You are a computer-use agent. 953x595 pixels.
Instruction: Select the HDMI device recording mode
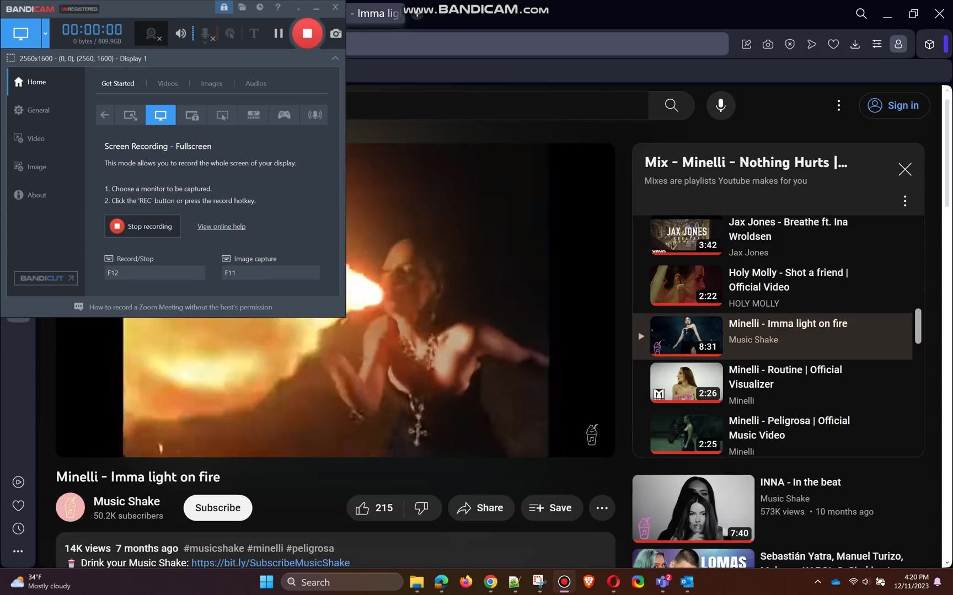[253, 115]
